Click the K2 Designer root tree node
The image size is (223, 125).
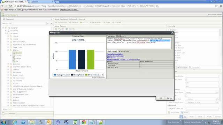pos(13,28)
